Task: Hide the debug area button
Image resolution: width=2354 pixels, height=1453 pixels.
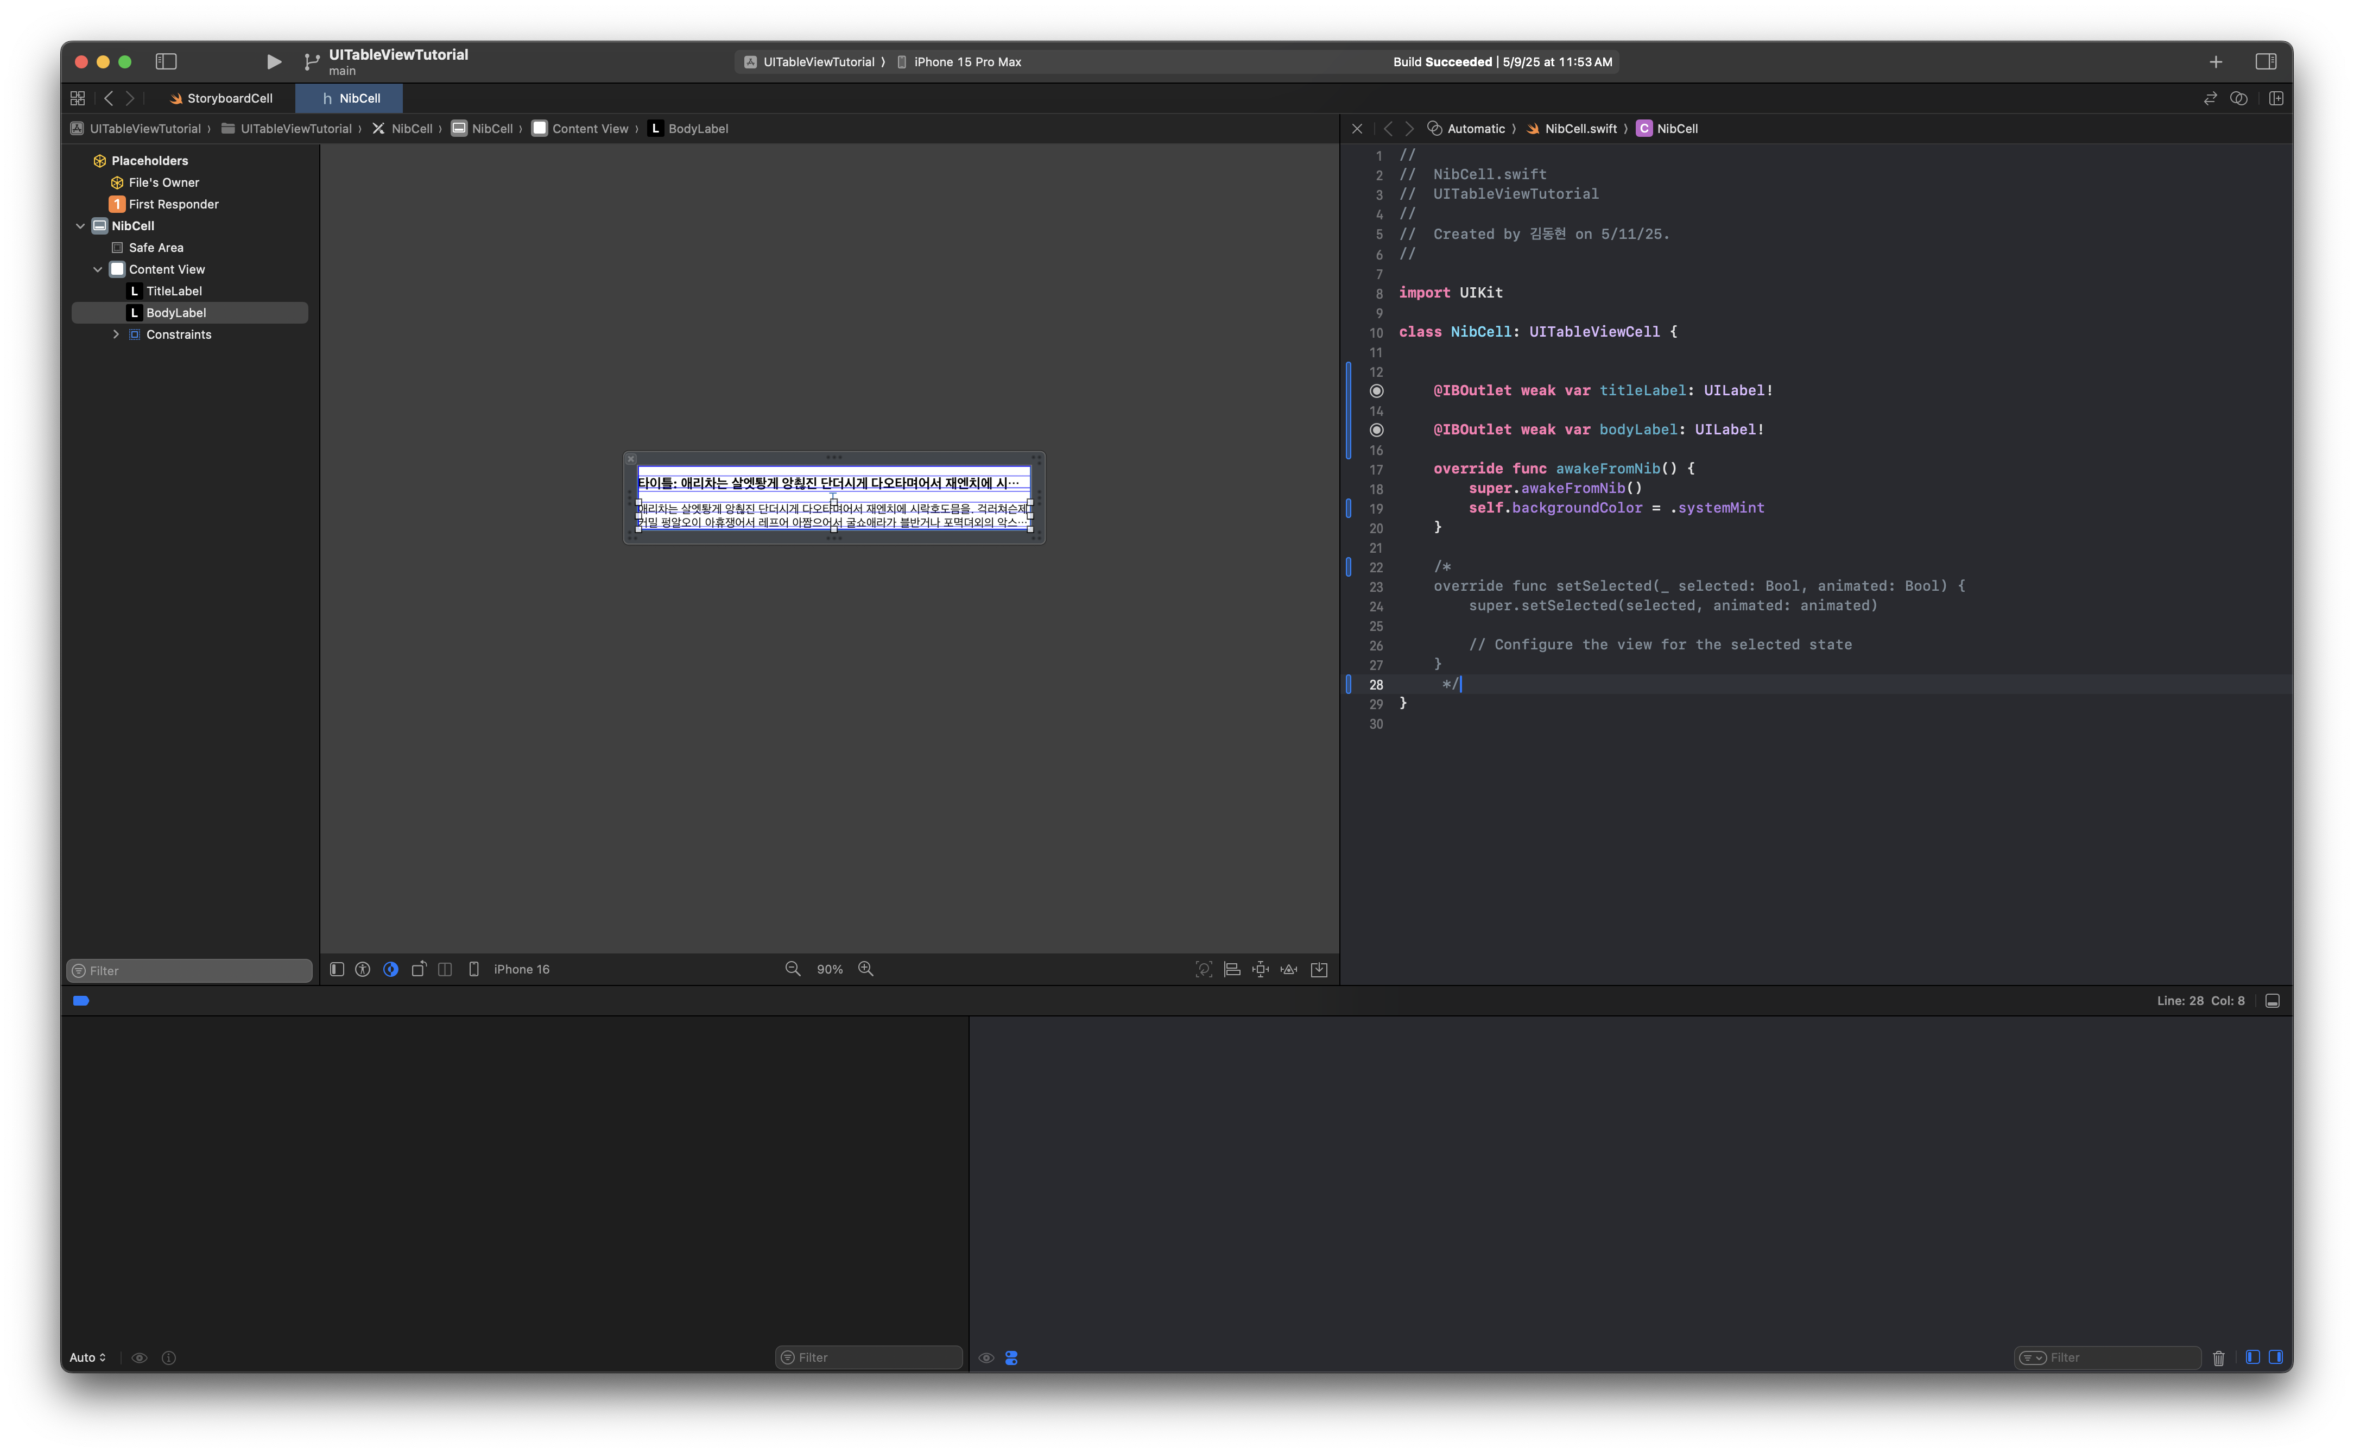Action: coord(2273,1000)
